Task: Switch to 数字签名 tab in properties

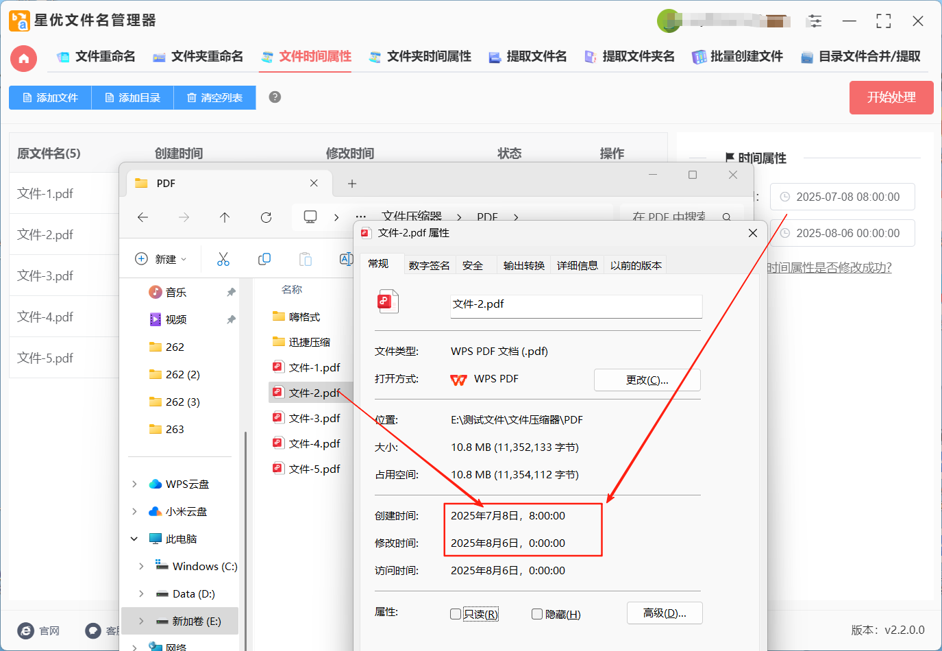Action: (429, 265)
